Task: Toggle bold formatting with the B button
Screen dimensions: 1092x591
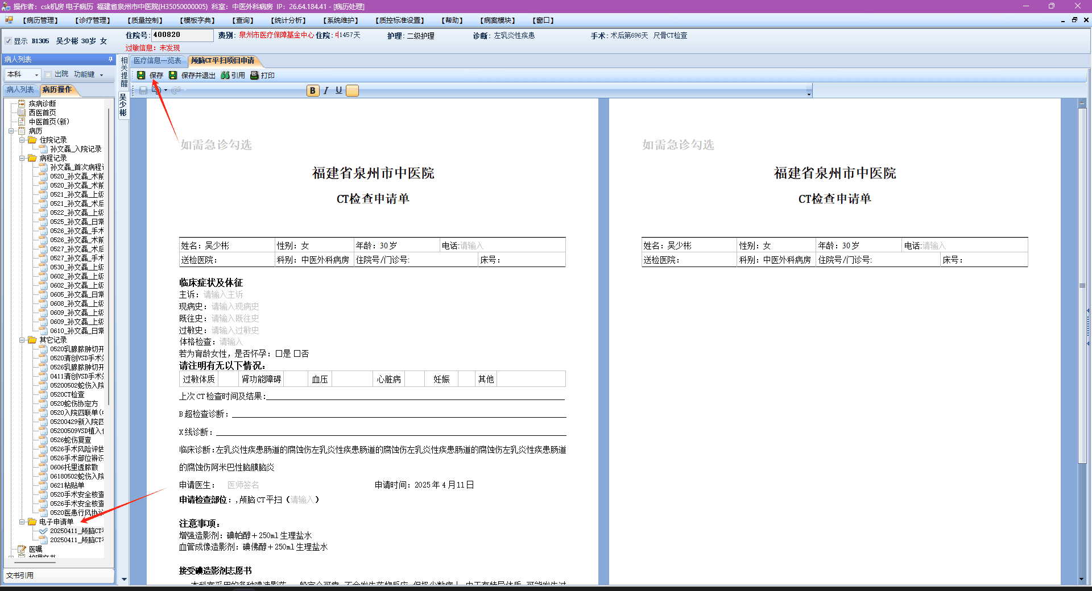Action: coord(313,90)
